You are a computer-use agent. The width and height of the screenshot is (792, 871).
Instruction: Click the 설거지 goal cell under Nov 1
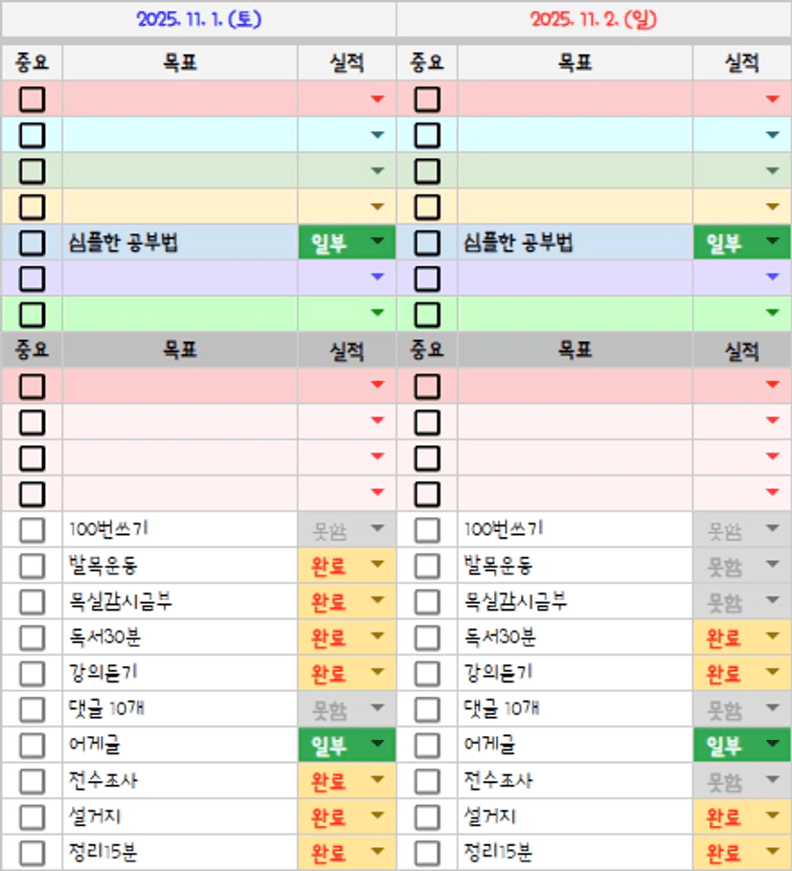tap(180, 817)
